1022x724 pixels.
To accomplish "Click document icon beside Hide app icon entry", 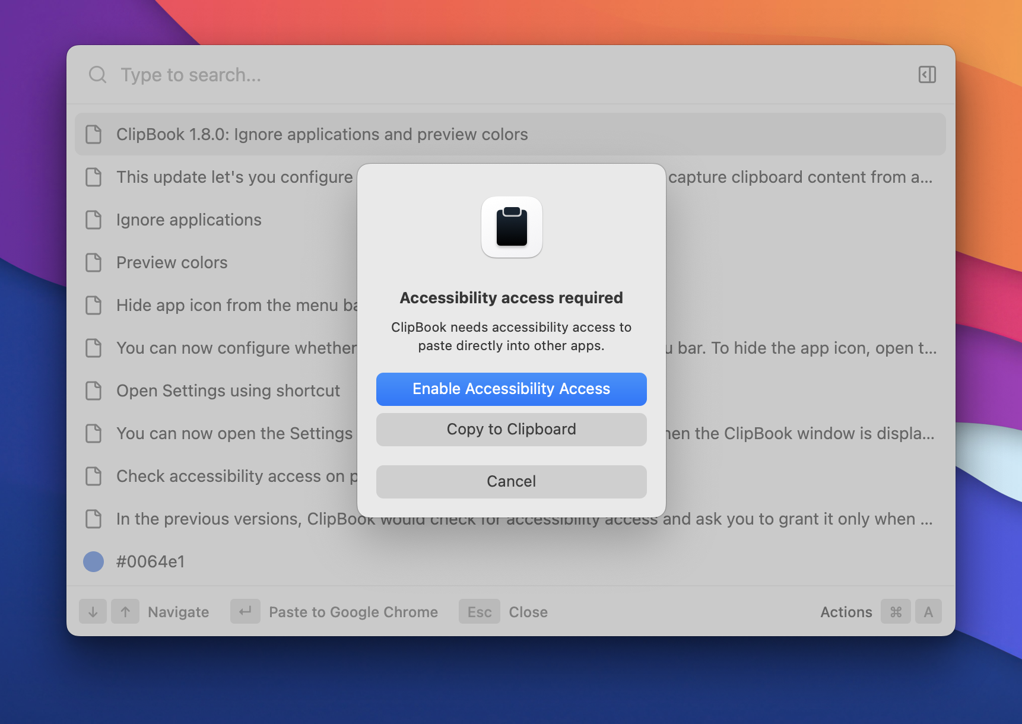I will [x=94, y=305].
